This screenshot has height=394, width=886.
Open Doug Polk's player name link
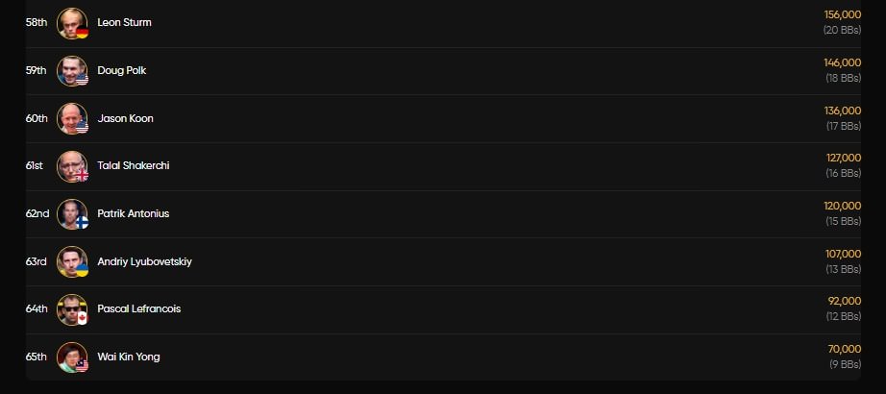(x=122, y=71)
